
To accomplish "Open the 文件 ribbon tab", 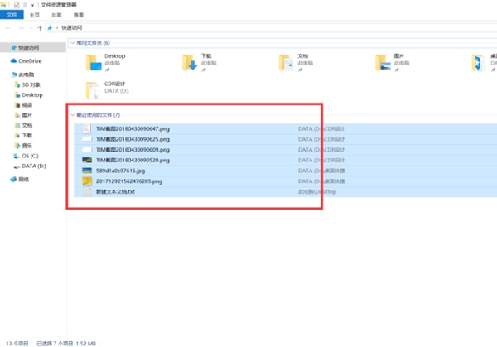I will [x=10, y=15].
